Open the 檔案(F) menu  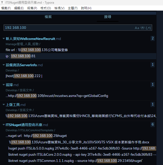pos(6,8)
